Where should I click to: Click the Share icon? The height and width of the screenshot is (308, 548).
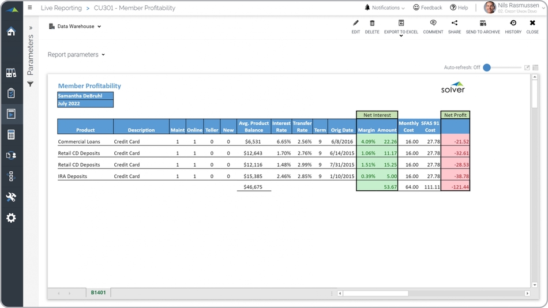(x=455, y=24)
